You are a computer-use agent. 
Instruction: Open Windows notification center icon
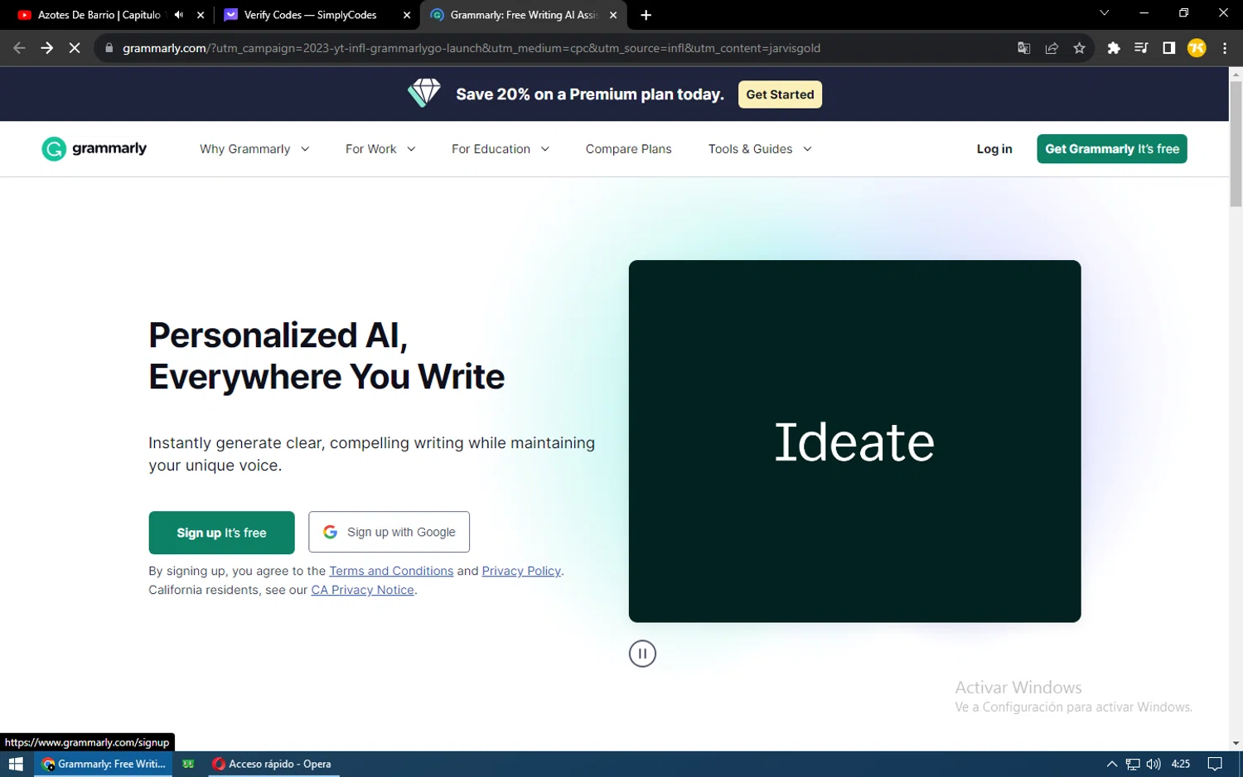(1215, 764)
